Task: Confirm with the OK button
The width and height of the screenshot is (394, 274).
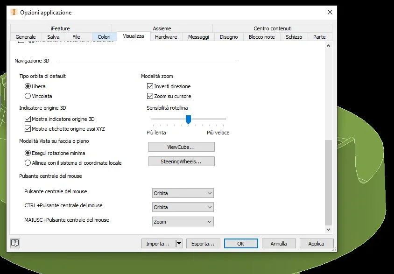Action: pyautogui.click(x=241, y=244)
